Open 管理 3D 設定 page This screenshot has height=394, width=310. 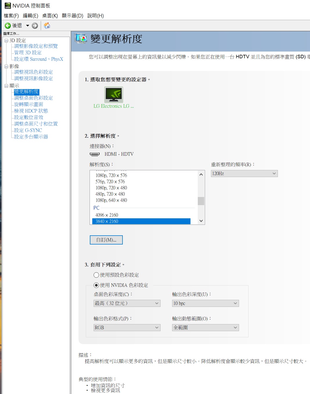(x=28, y=53)
